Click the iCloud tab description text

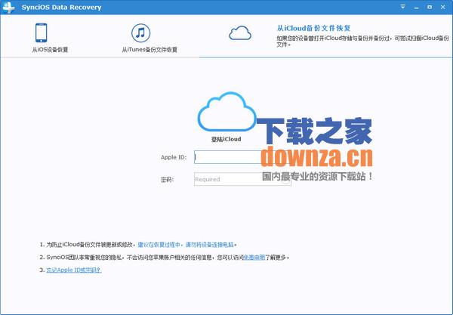363,41
